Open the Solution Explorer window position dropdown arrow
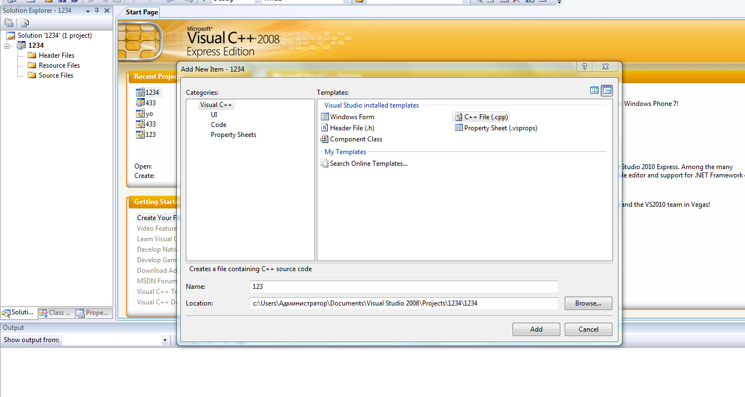 click(x=88, y=11)
